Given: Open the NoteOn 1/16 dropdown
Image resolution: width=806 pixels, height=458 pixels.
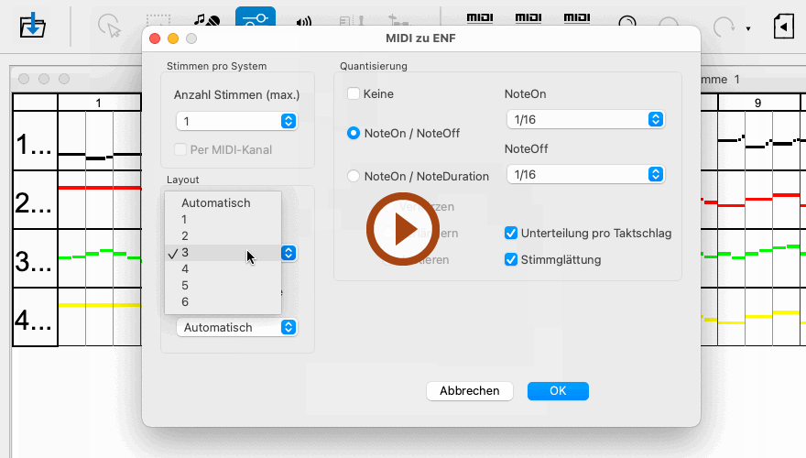Looking at the screenshot, I should point(584,119).
